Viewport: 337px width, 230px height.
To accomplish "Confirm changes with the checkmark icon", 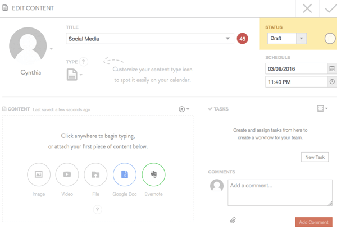I will (x=330, y=8).
